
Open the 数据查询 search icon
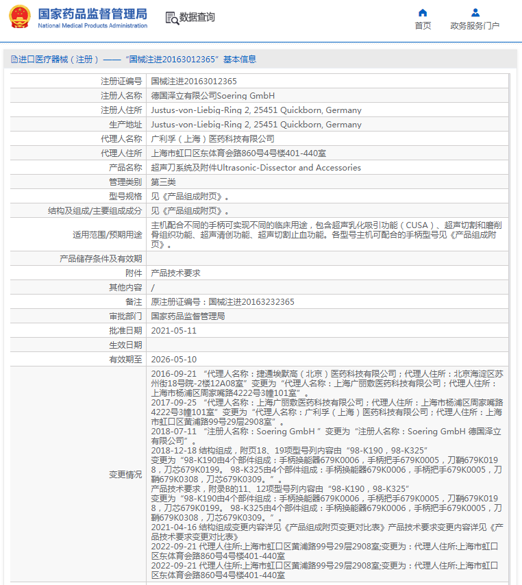(172, 18)
